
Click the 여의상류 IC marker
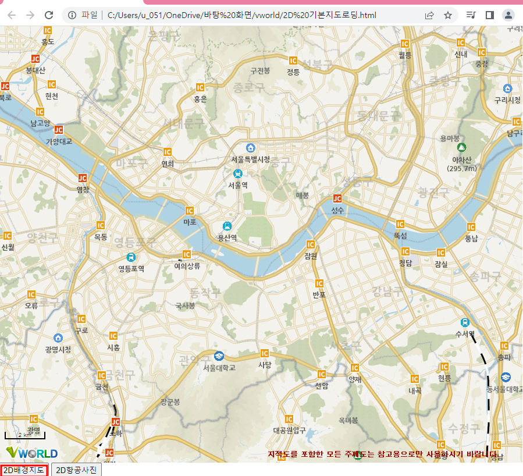[x=186, y=254]
